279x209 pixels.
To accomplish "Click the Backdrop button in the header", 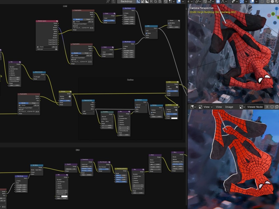I will (126, 2).
